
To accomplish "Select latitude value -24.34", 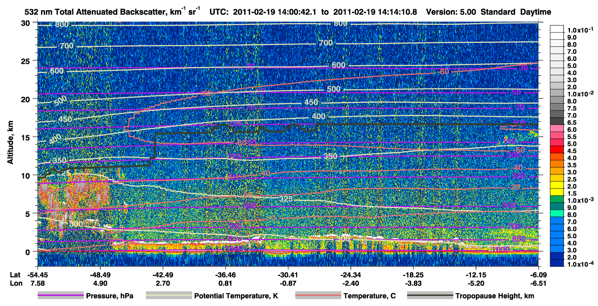I will pyautogui.click(x=351, y=274).
